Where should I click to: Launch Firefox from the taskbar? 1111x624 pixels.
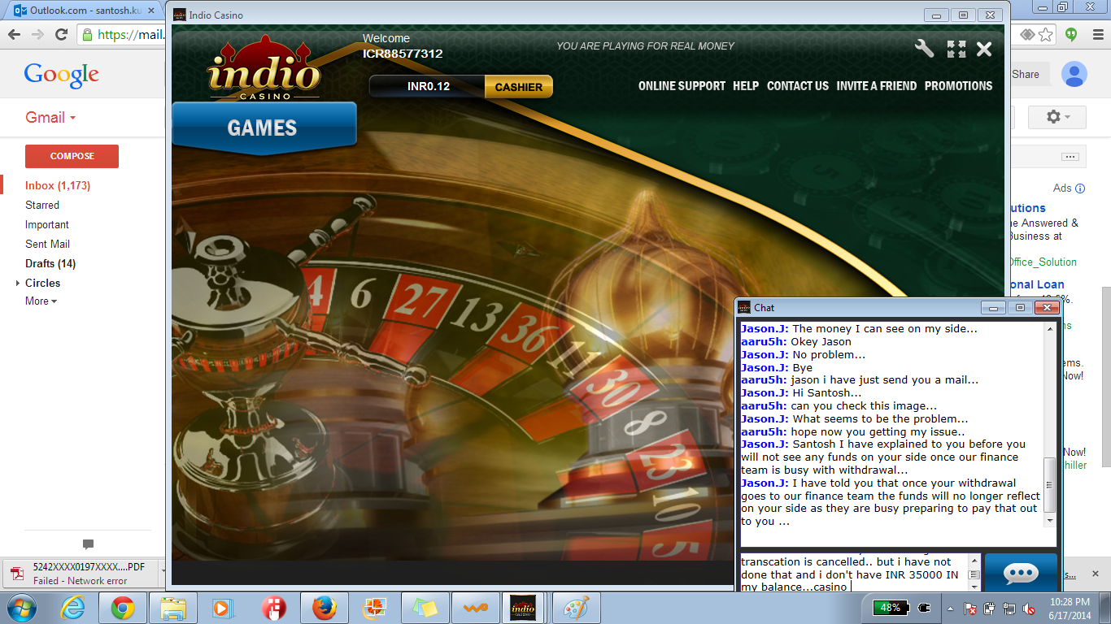pos(324,608)
